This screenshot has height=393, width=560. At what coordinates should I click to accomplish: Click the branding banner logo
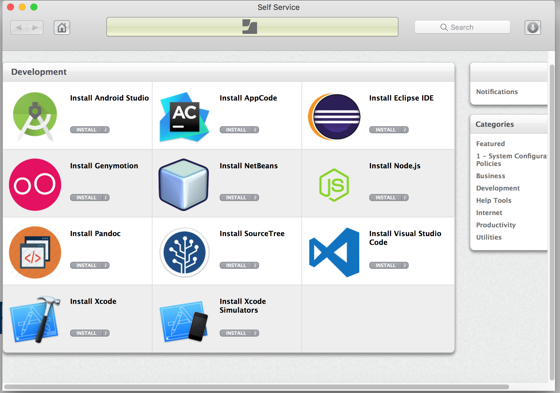pyautogui.click(x=250, y=27)
